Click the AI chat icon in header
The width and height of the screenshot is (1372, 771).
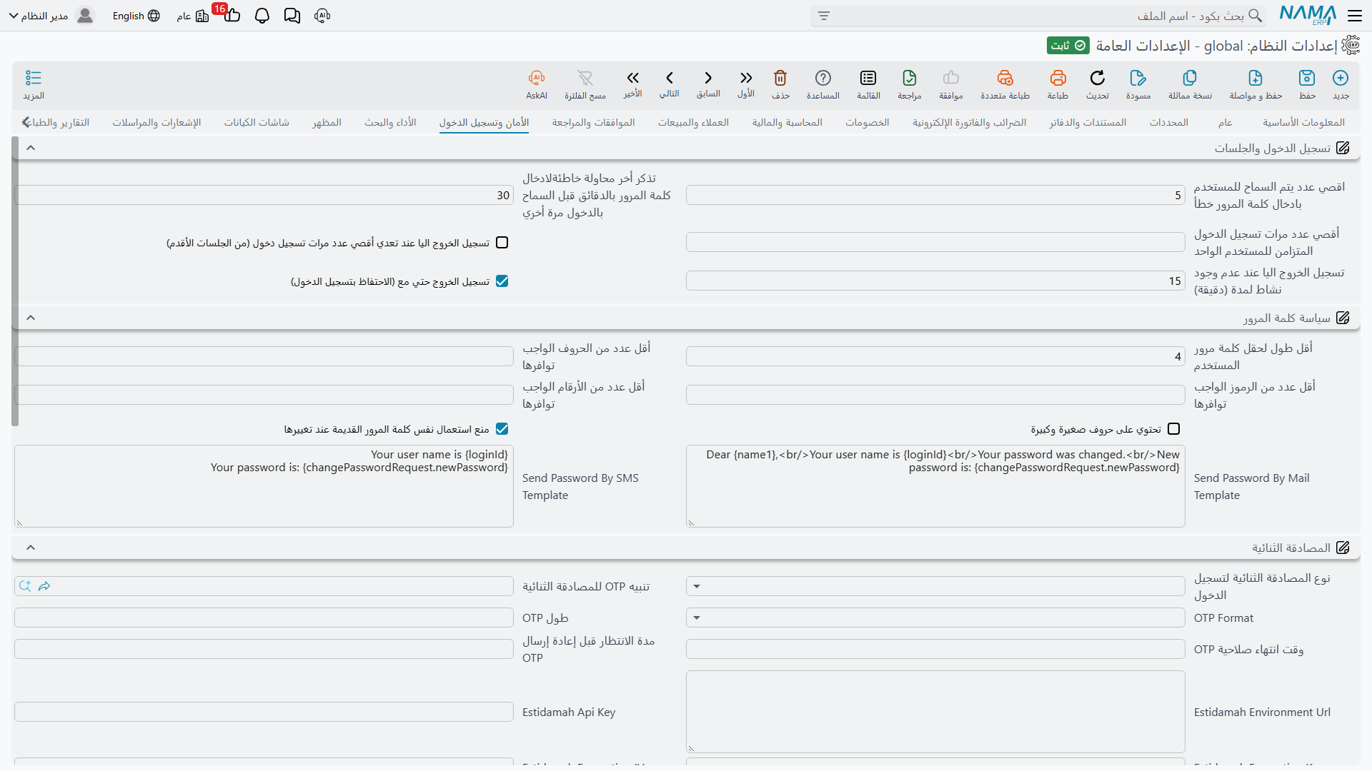(x=322, y=16)
